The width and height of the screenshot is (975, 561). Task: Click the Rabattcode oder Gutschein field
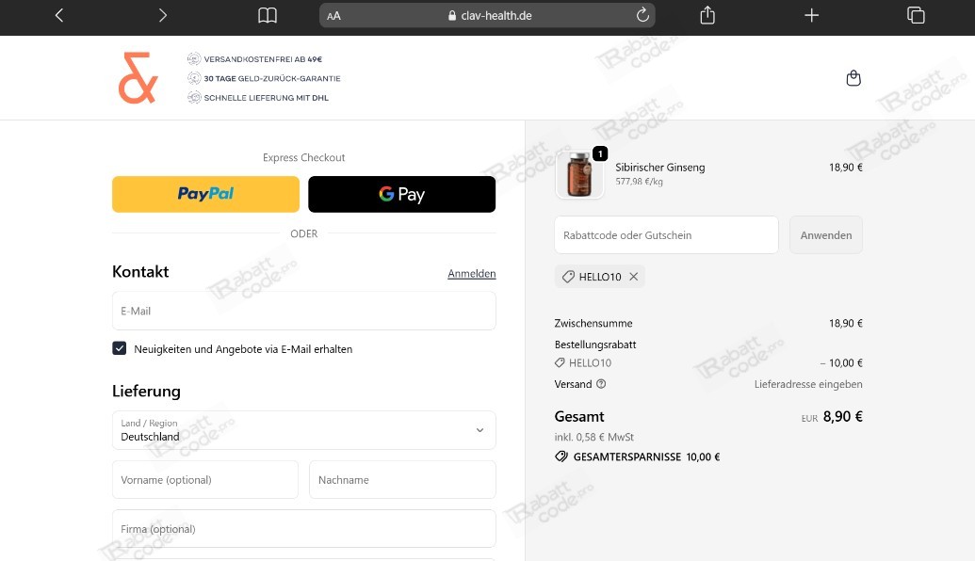click(666, 234)
